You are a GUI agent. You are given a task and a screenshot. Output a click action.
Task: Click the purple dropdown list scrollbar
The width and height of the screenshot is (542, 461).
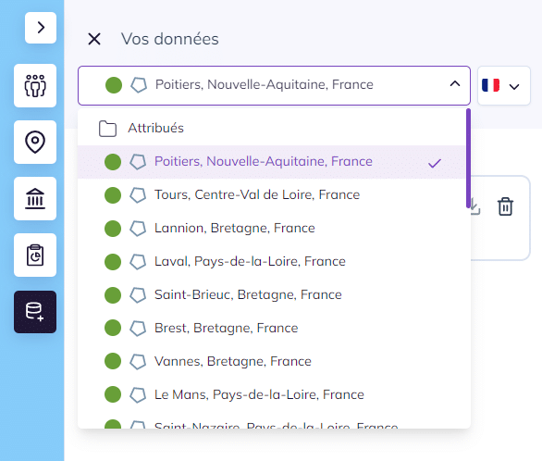coord(468,158)
